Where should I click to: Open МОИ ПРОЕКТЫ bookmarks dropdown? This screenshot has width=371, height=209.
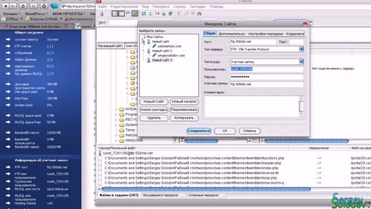coord(69,14)
